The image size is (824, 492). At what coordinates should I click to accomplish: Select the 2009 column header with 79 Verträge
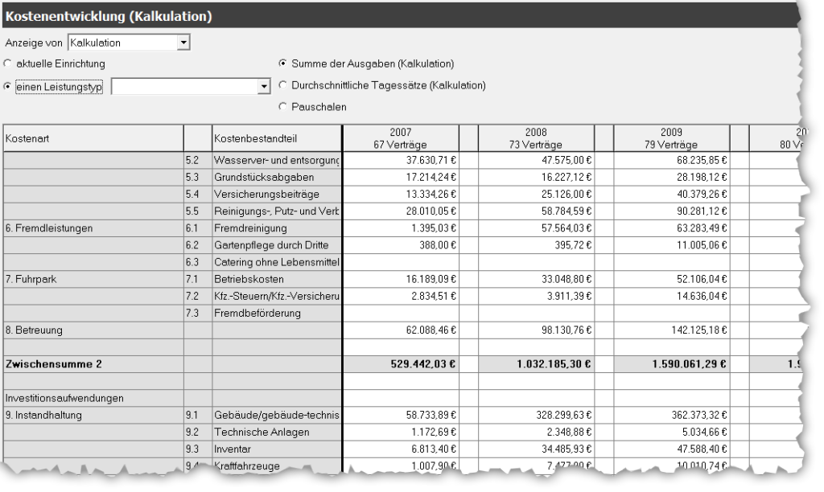click(x=671, y=139)
